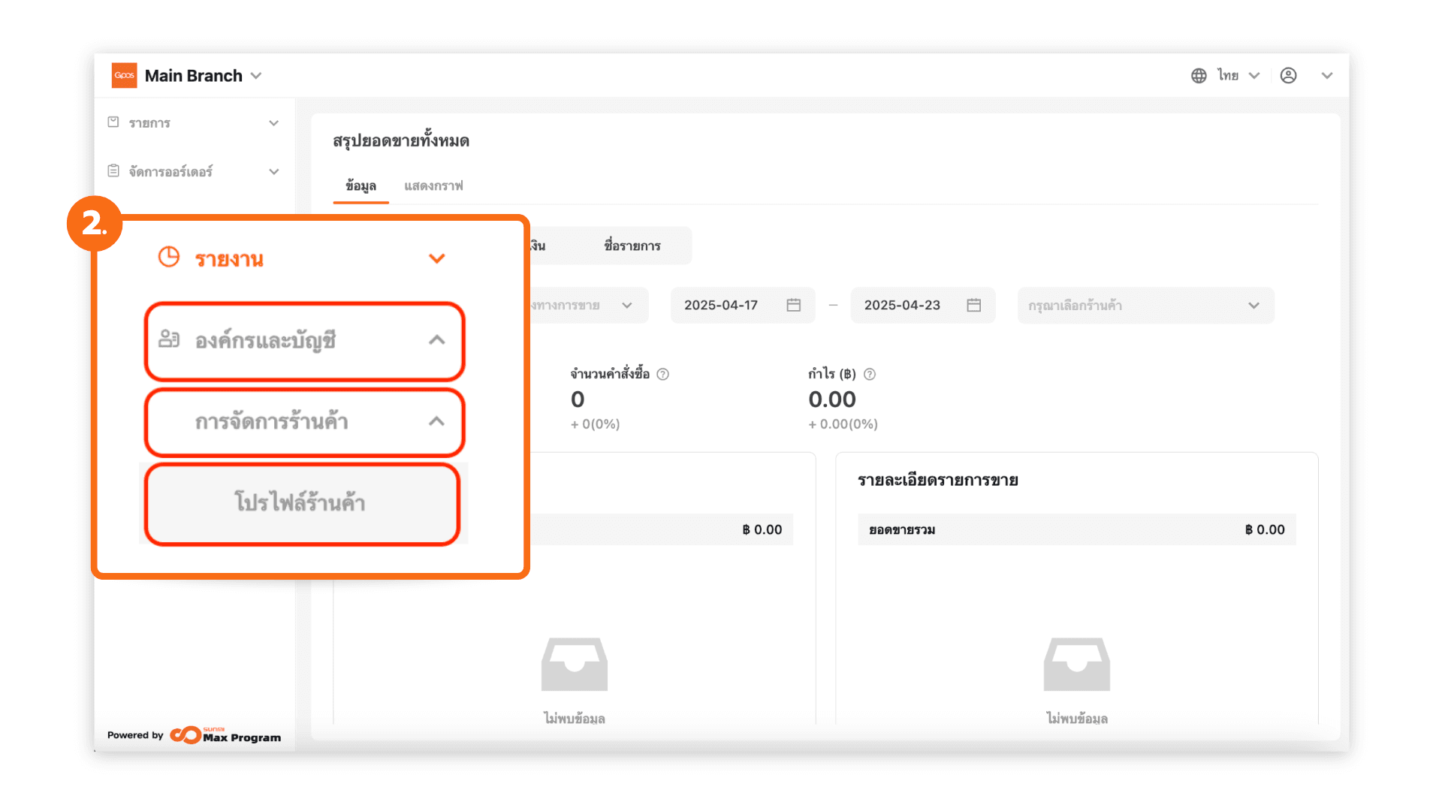This screenshot has height=811, width=1442.
Task: Select the ข้อมูล tab
Action: click(360, 185)
